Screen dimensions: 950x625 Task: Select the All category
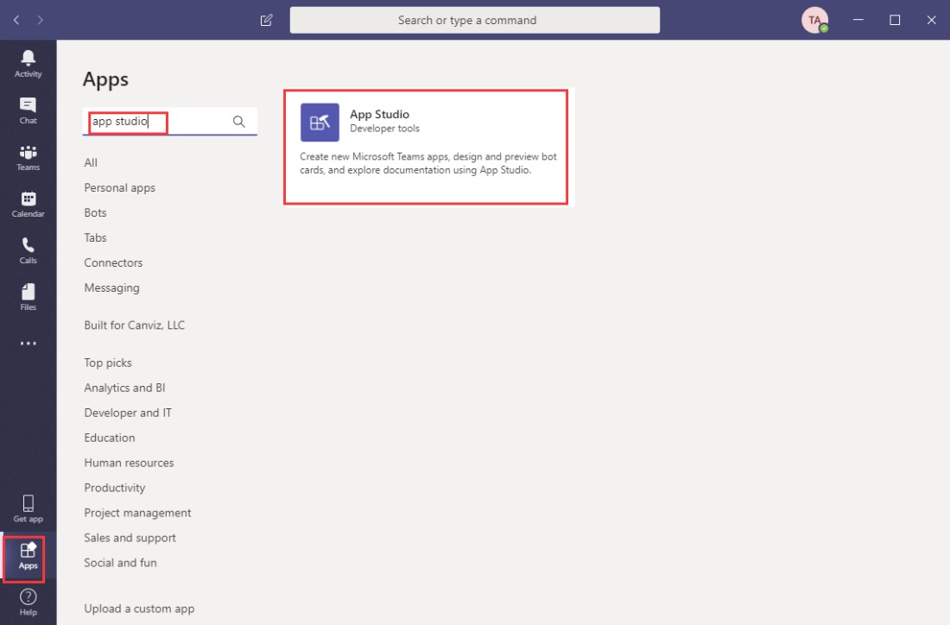[x=91, y=162]
